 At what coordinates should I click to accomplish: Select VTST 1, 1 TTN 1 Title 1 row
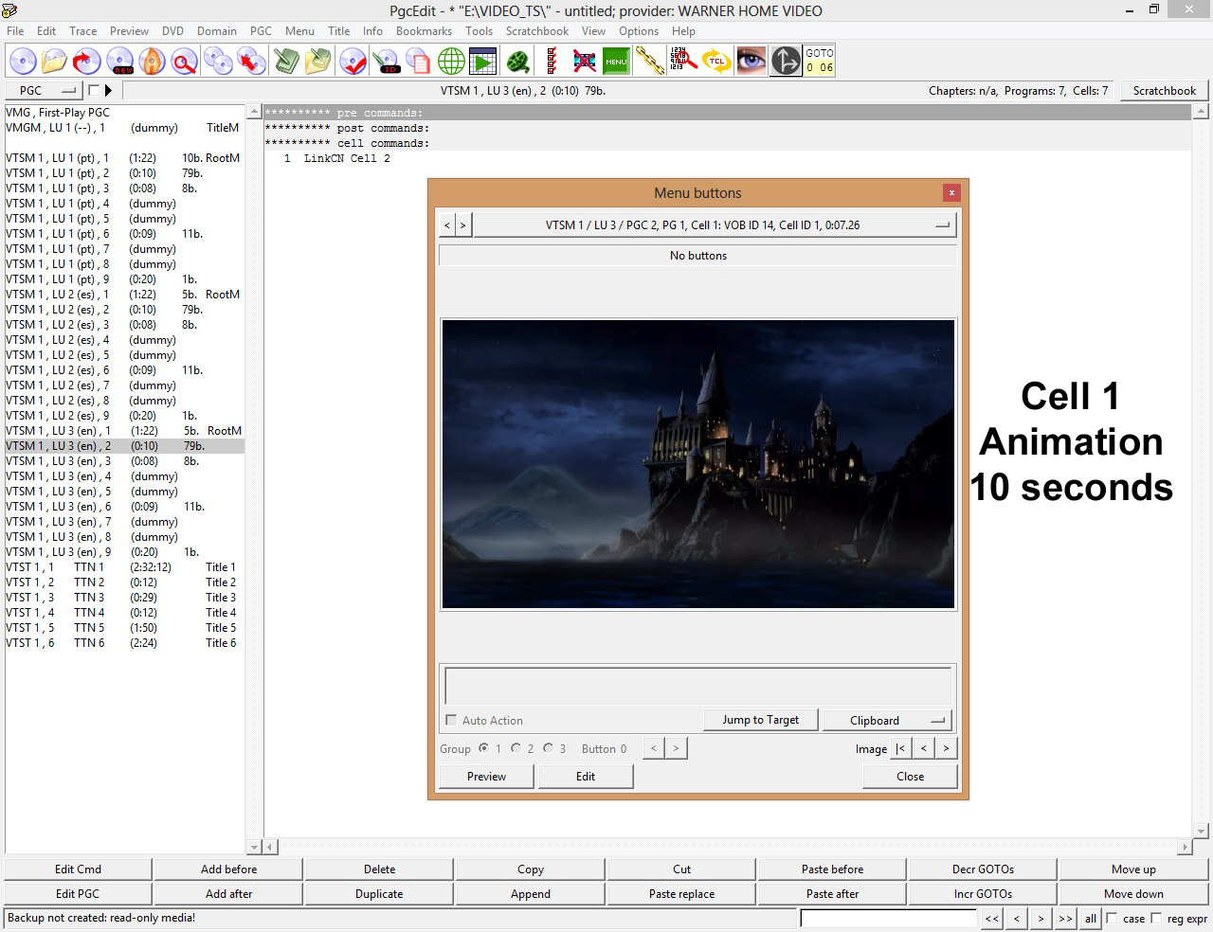tap(124, 567)
